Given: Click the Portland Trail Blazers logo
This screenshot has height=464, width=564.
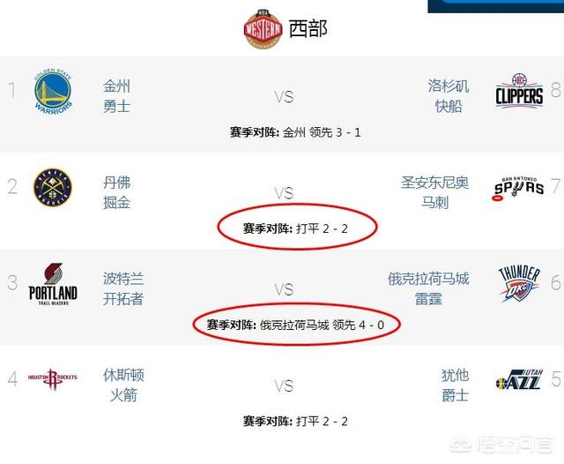Looking at the screenshot, I should [x=53, y=284].
